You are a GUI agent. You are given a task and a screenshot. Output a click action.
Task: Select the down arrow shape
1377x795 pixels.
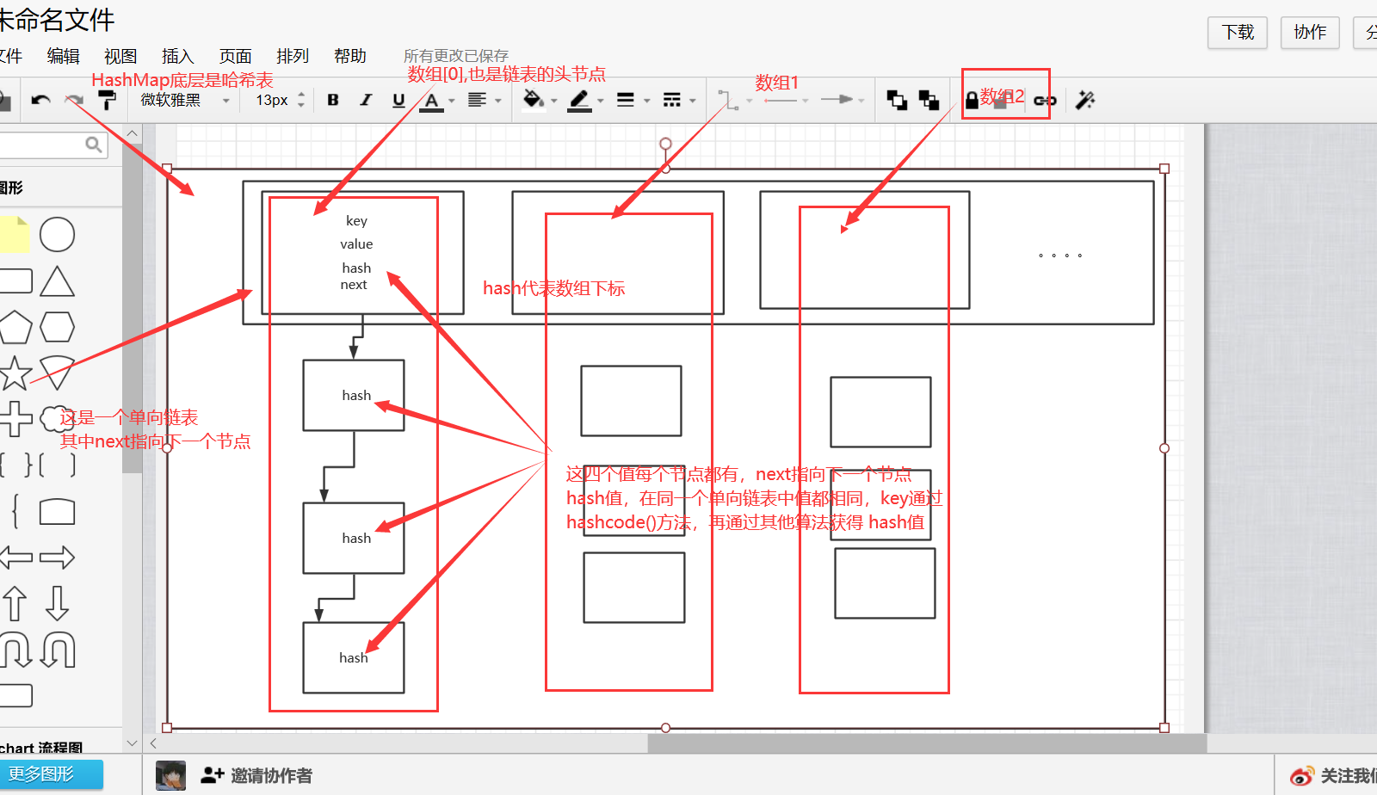coord(57,603)
